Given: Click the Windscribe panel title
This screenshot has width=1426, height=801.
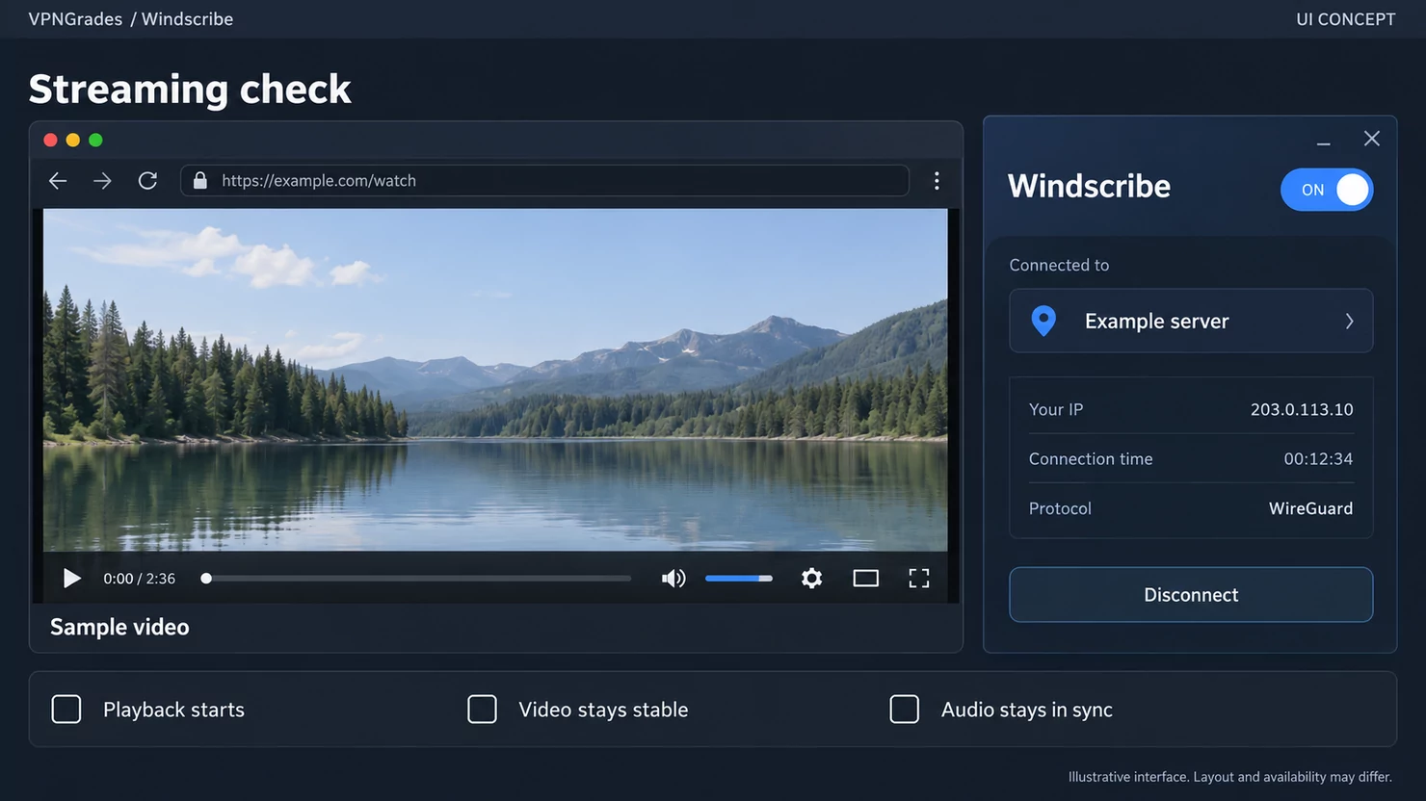Looking at the screenshot, I should click(1089, 186).
